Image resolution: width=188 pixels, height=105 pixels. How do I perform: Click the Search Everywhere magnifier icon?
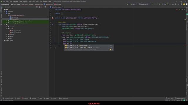pos(182,4)
